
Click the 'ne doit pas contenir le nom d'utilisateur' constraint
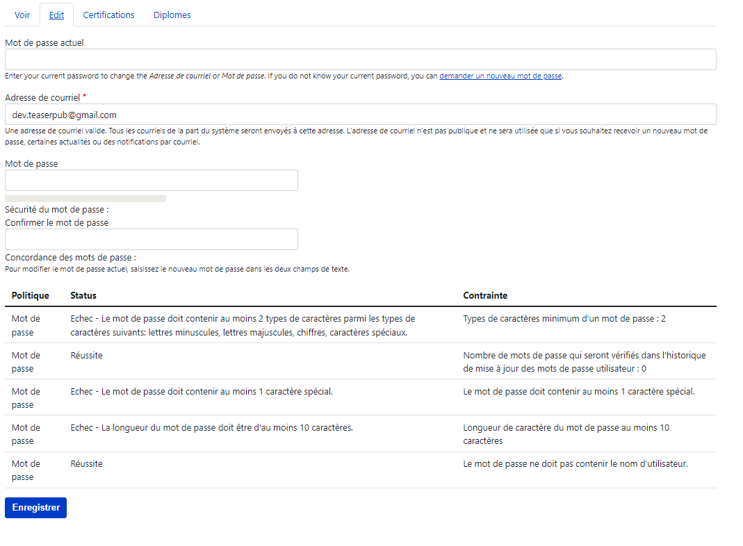click(x=575, y=463)
